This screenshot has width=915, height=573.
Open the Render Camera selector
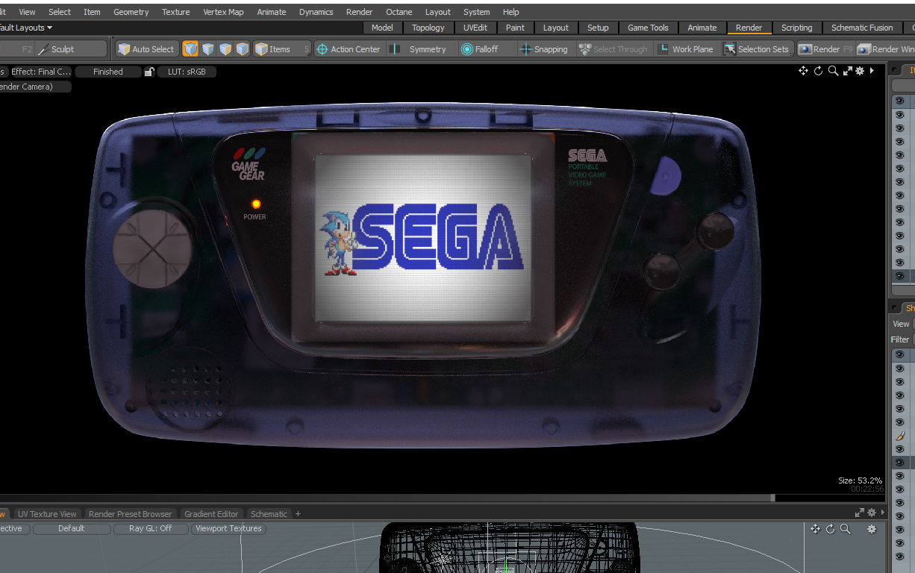(x=35, y=87)
